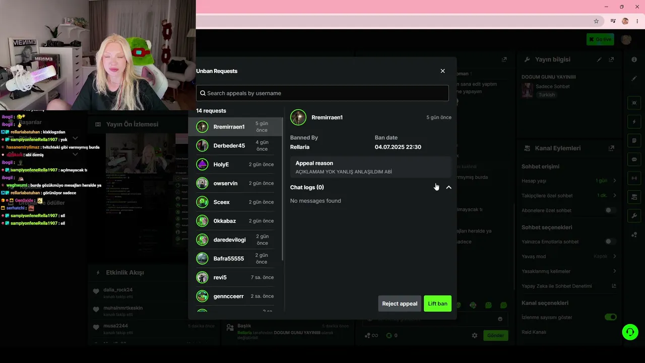The width and height of the screenshot is (645, 363).
Task: Click the Go live button
Action: point(600,39)
